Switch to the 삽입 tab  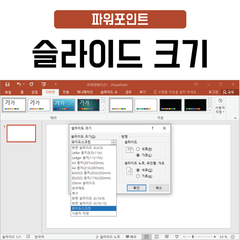35,92
